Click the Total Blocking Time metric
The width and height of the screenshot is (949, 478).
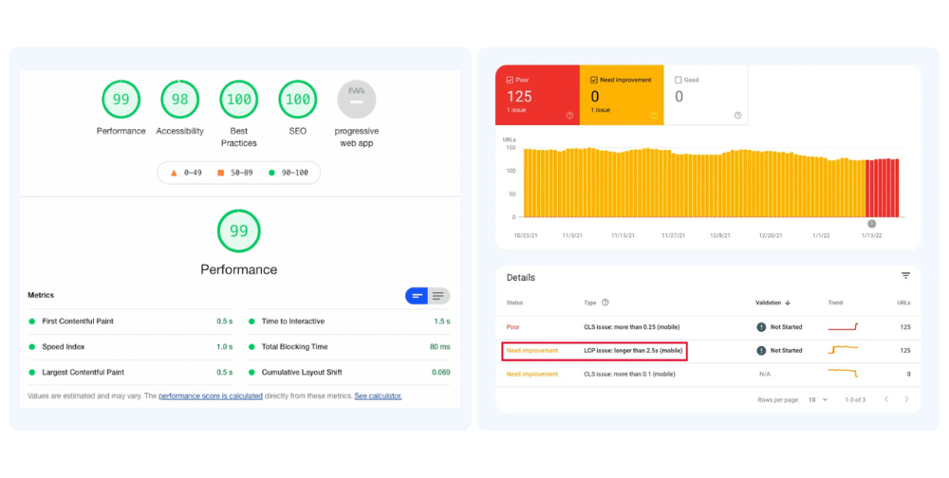coord(349,347)
